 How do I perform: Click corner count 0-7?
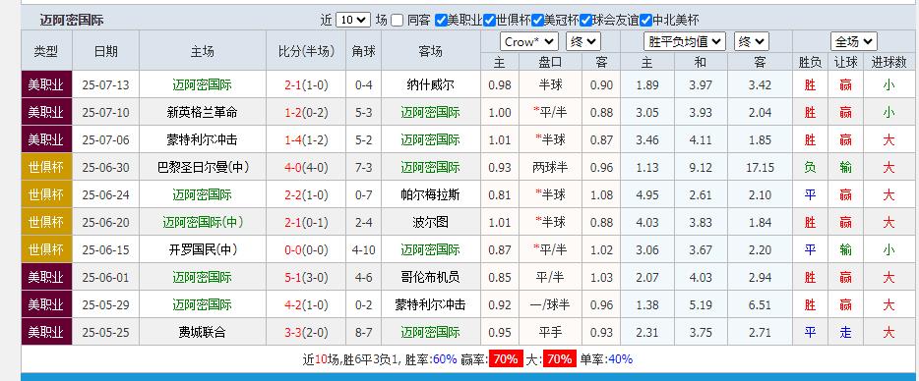click(x=363, y=194)
